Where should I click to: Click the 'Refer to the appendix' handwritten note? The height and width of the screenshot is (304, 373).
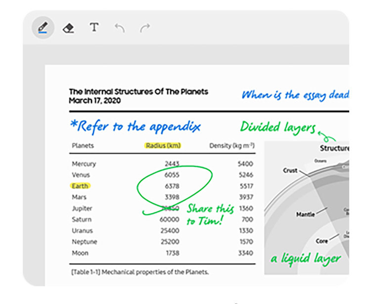click(x=135, y=126)
